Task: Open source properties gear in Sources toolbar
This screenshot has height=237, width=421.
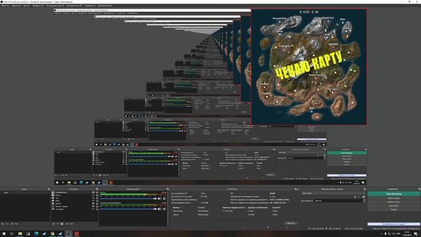Action: (62, 224)
